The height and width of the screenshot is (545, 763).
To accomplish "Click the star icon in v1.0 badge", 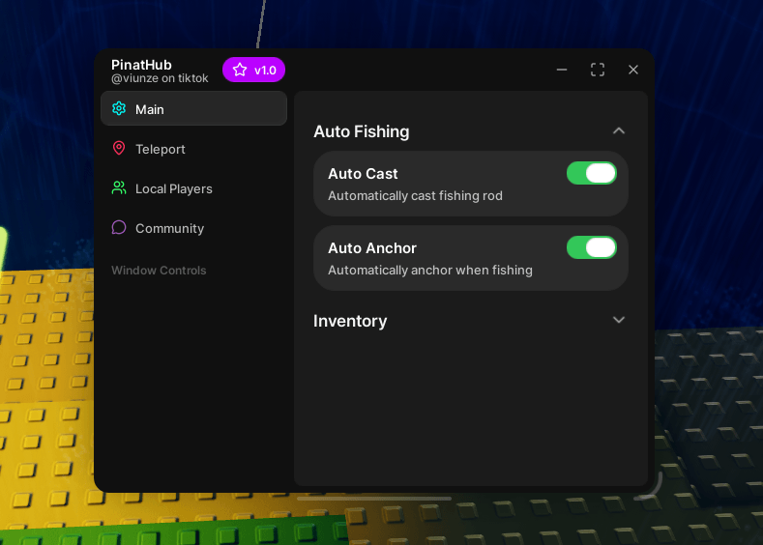I will [240, 70].
